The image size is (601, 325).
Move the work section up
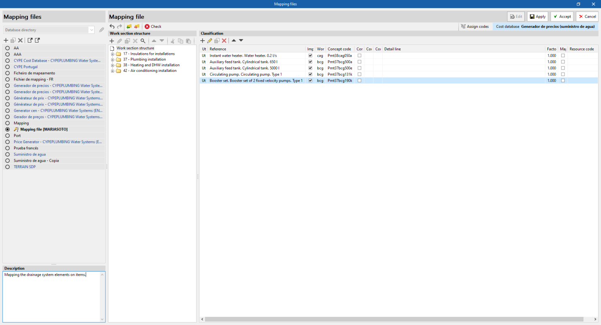pos(154,41)
